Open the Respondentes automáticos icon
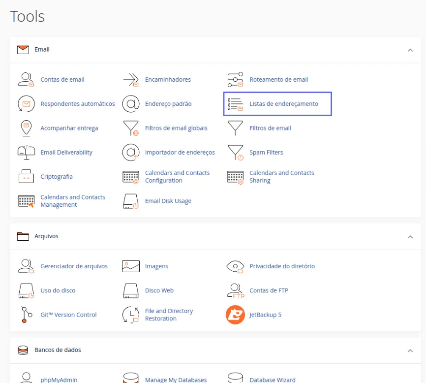 pos(26,104)
